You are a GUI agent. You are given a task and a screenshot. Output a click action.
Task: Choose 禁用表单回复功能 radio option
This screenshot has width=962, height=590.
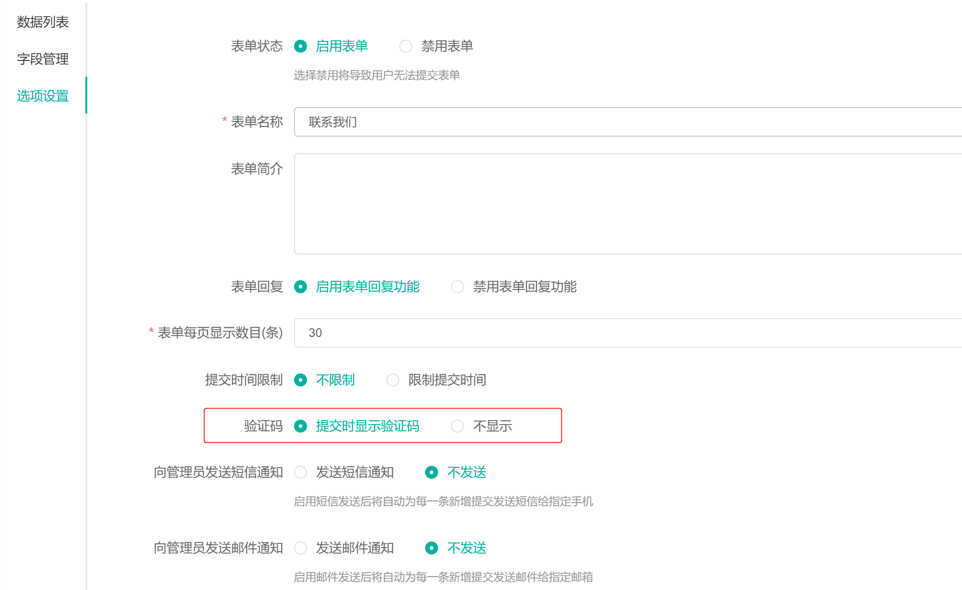[457, 287]
